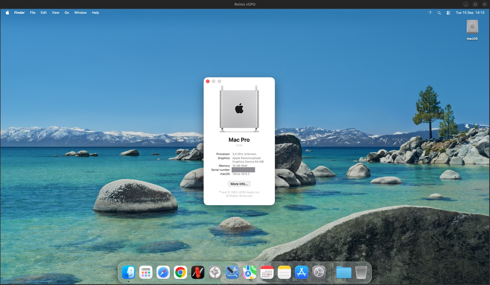The image size is (490, 285).
Task: Open System Settings gear in Dock
Action: click(319, 272)
